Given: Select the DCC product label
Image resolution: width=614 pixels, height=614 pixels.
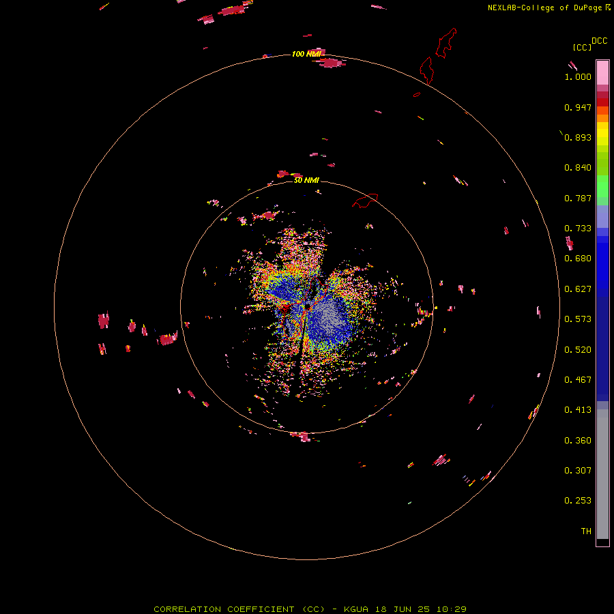Looking at the screenshot, I should (x=599, y=41).
